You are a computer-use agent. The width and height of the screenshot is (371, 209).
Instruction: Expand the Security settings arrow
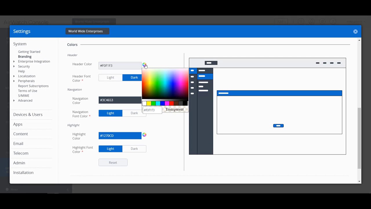pos(14,66)
